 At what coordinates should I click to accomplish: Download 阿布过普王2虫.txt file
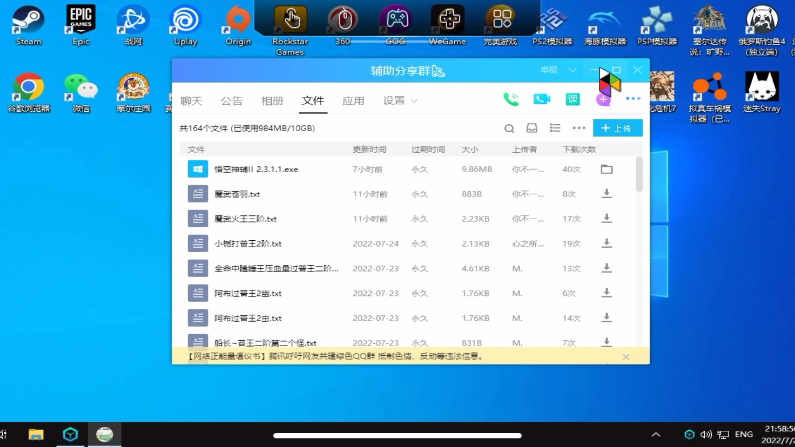click(x=607, y=318)
